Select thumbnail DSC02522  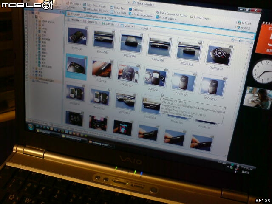click(219, 55)
